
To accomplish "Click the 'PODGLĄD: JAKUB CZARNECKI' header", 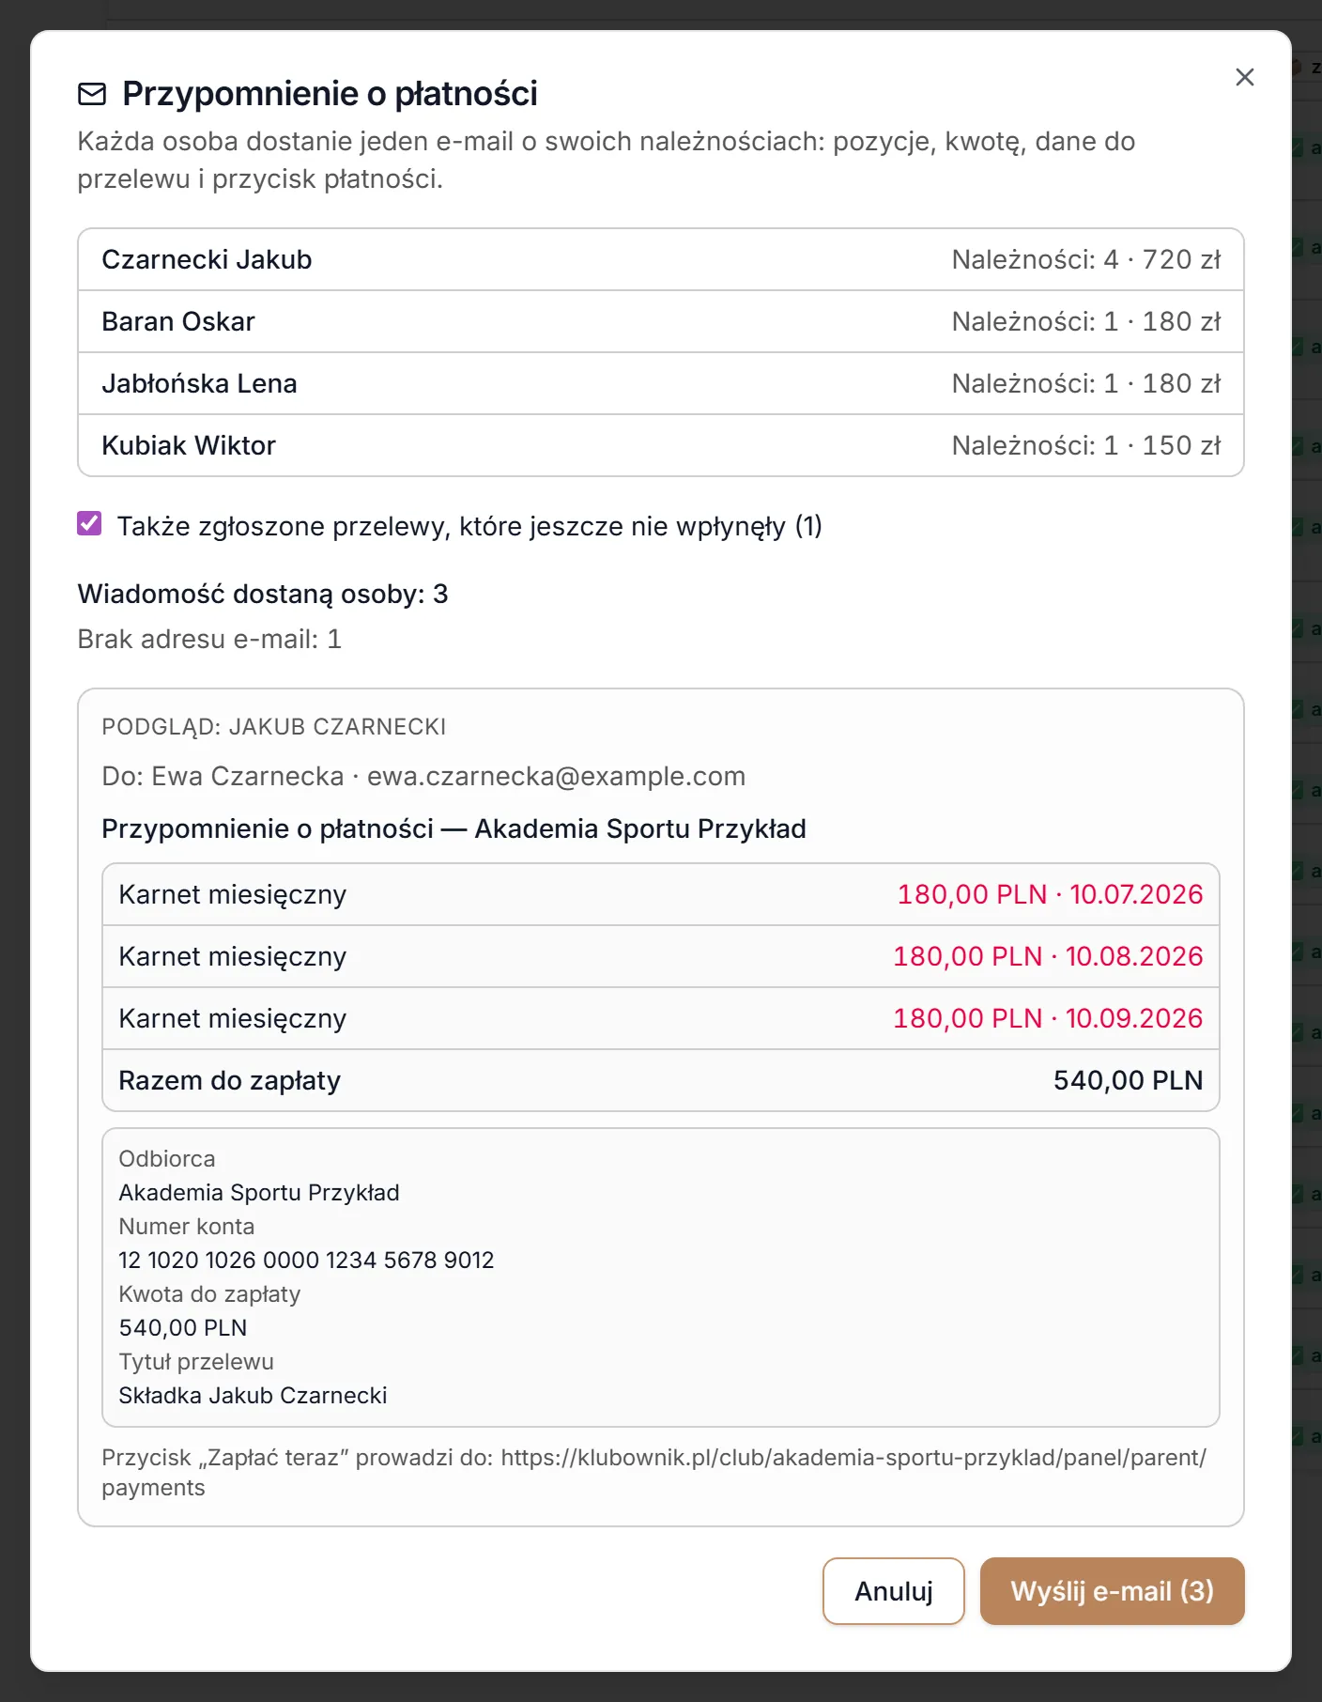I will point(274,727).
